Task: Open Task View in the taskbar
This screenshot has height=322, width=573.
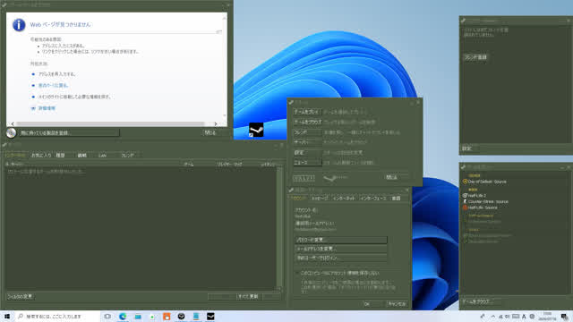Action: coord(107,316)
